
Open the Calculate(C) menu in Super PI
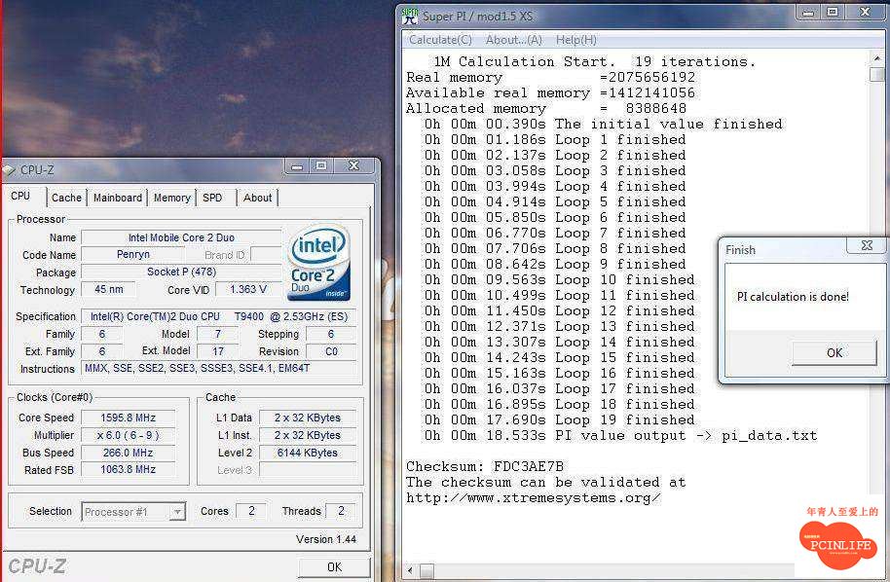click(x=440, y=40)
